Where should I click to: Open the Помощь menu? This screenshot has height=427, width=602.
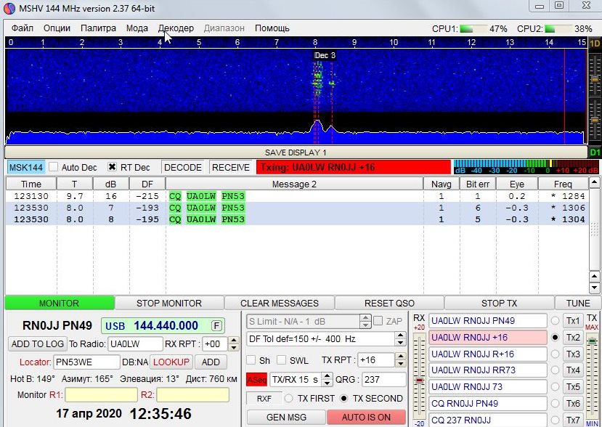point(272,28)
